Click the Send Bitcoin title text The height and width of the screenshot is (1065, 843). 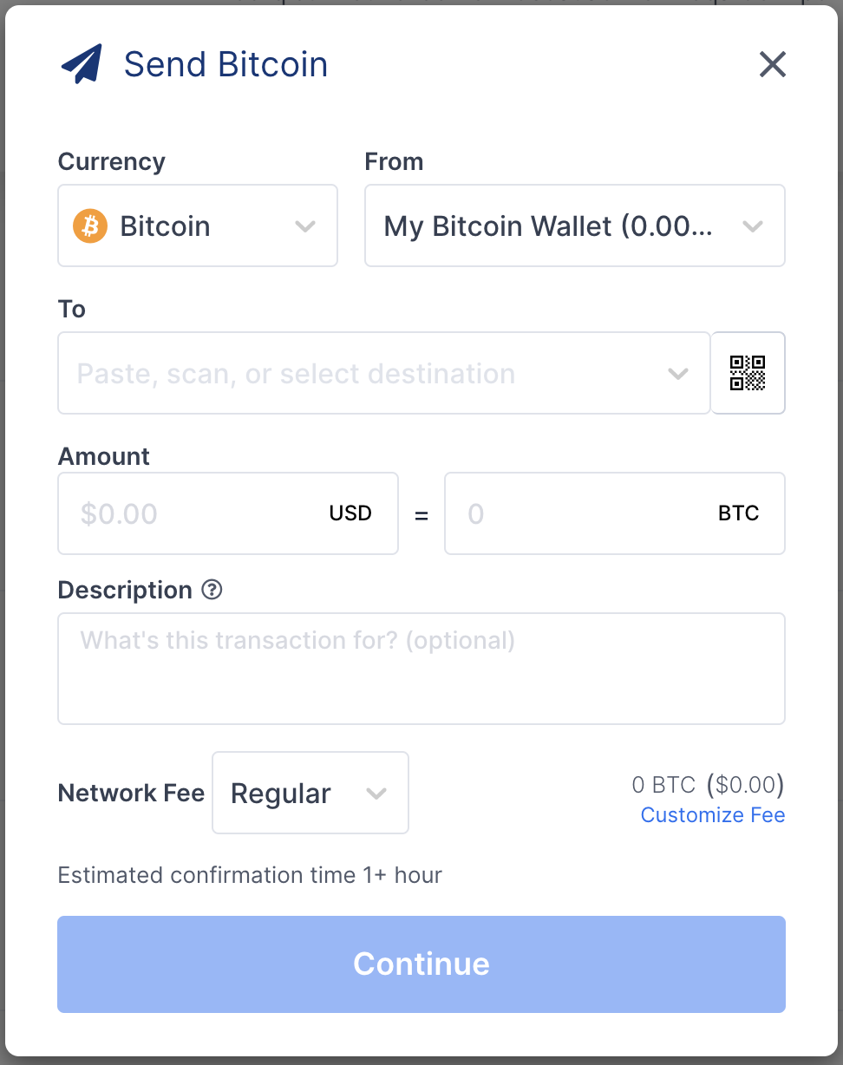click(x=226, y=64)
